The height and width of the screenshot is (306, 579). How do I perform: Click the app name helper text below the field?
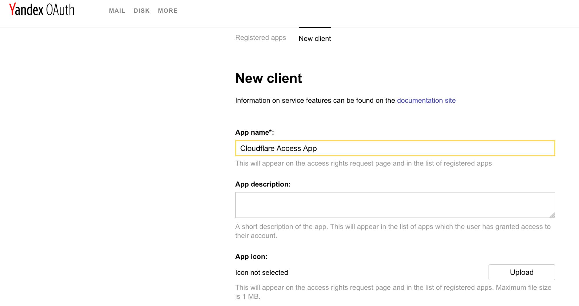363,163
